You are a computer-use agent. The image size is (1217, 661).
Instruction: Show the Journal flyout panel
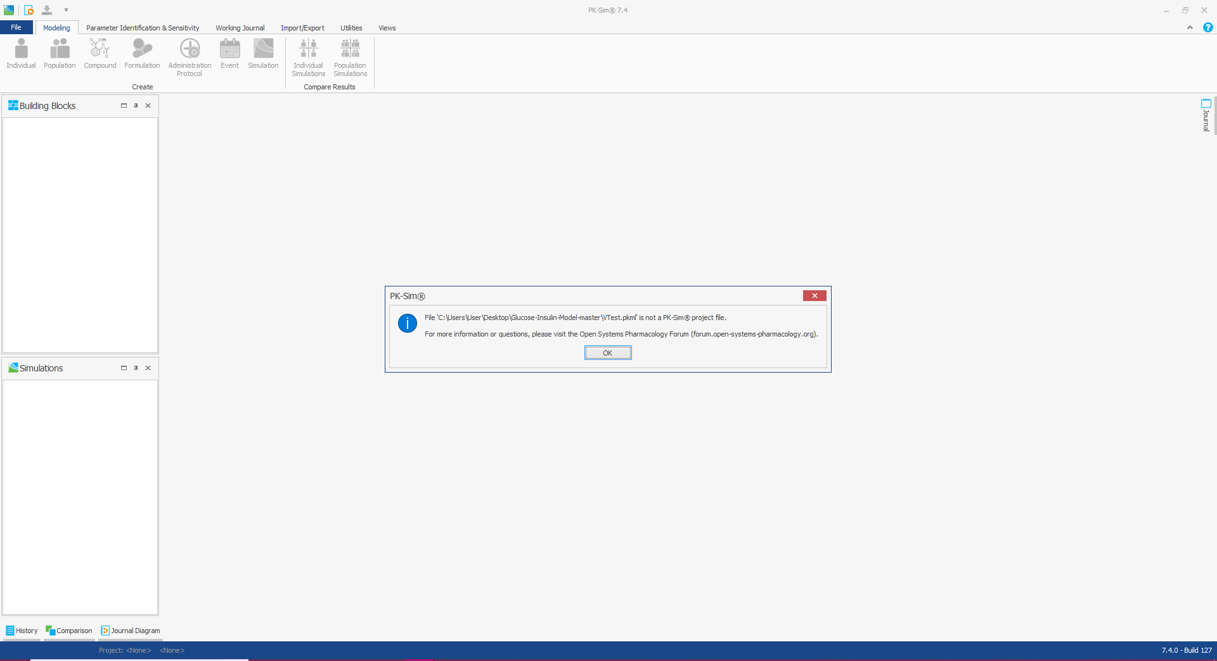tap(1205, 115)
